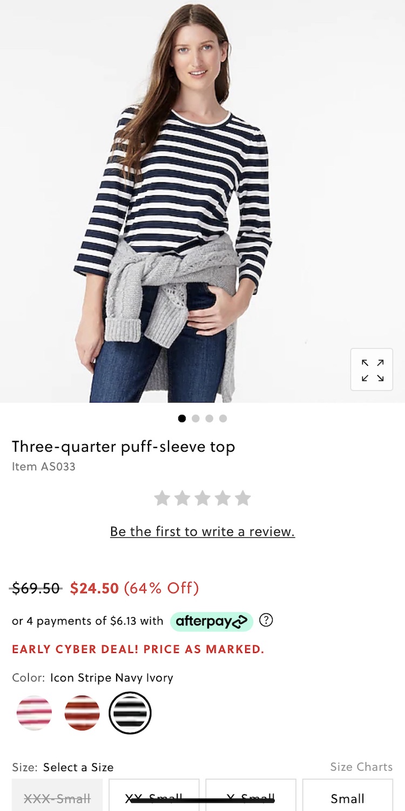Go to the second image carousel dot
Screen dimensions: 405x811
[x=195, y=418]
